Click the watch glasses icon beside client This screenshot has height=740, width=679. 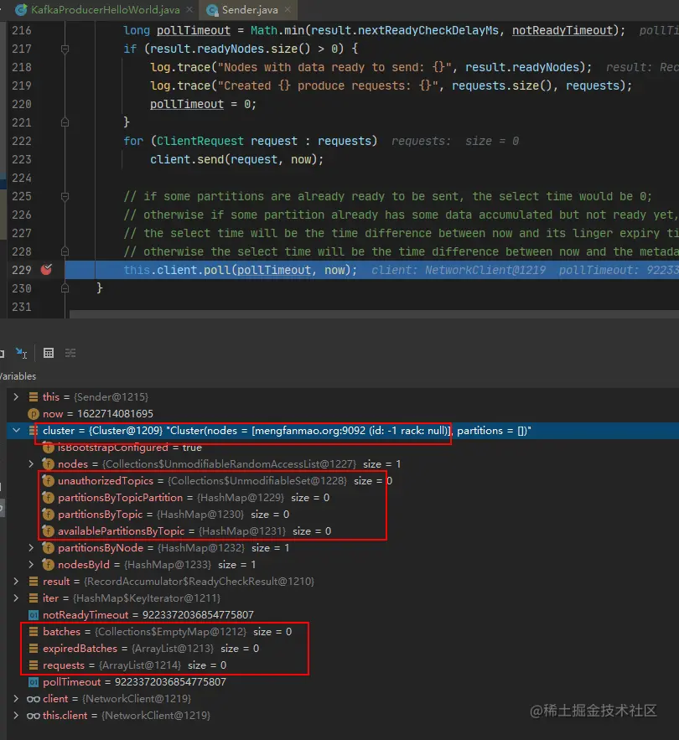(x=33, y=699)
